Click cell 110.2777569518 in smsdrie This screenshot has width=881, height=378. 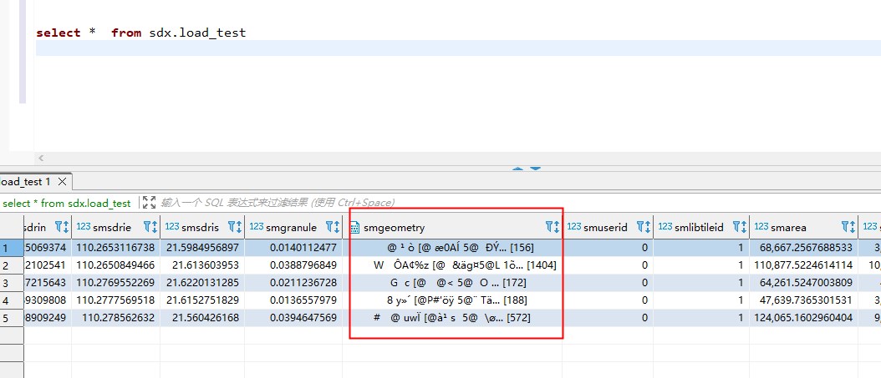pos(115,300)
